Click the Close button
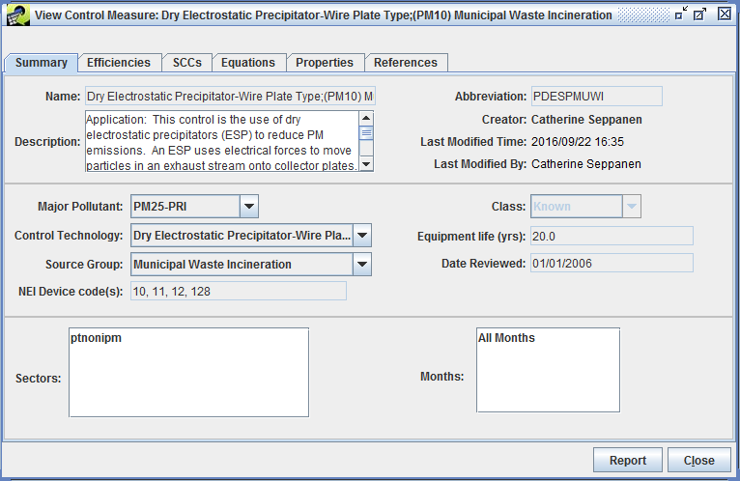740x481 pixels. 698,460
